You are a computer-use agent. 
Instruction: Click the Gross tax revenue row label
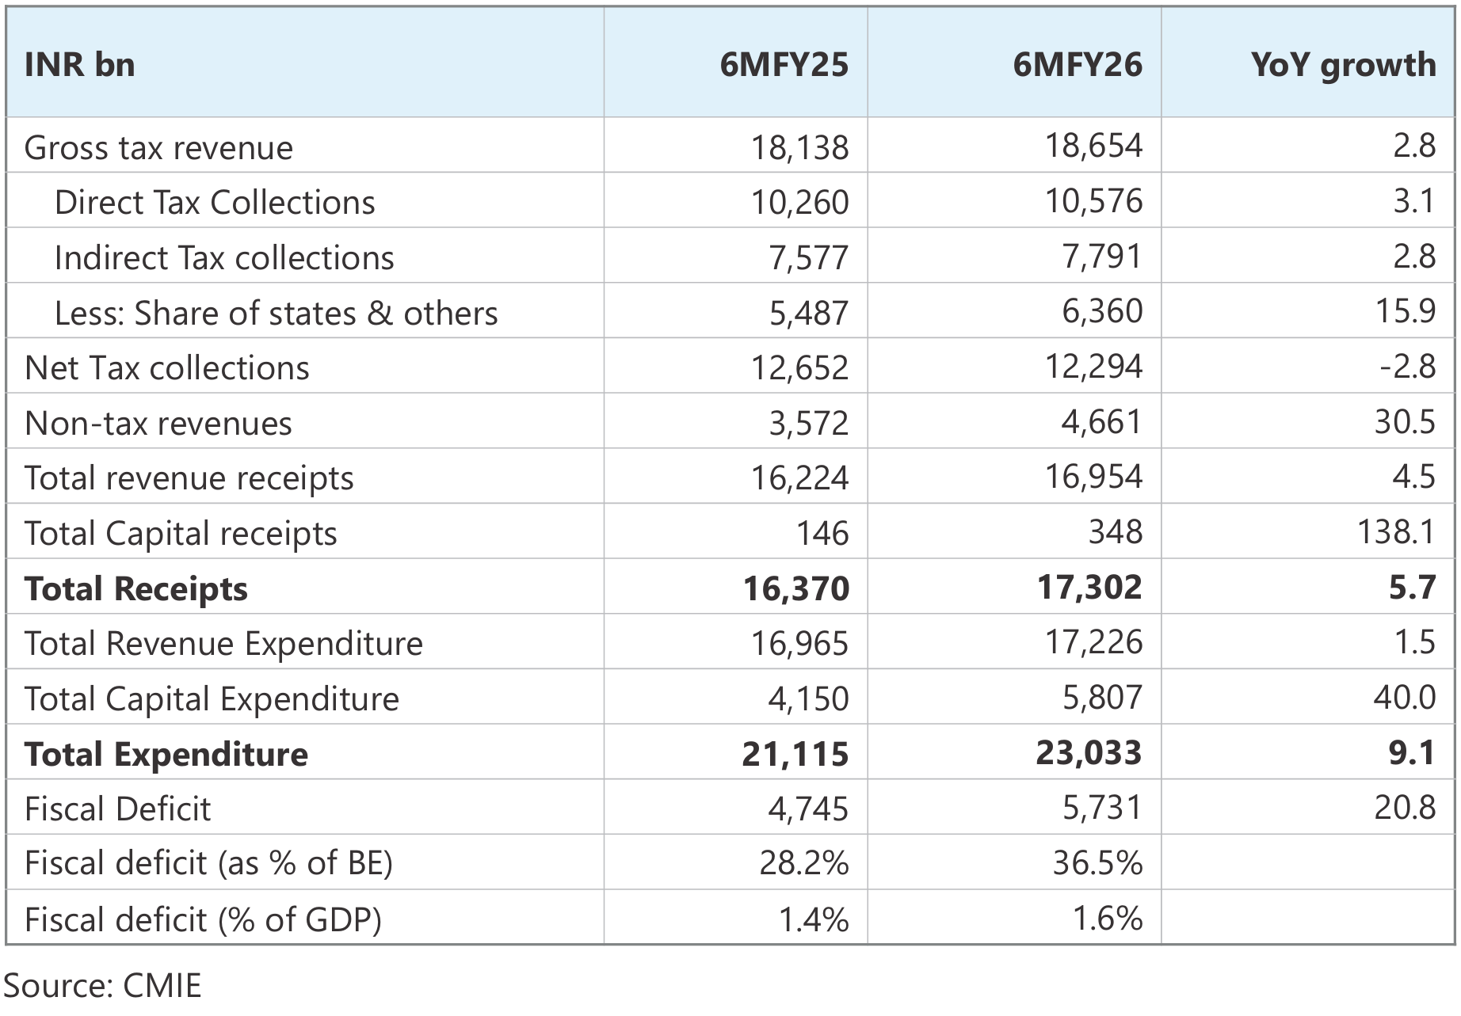click(x=158, y=148)
